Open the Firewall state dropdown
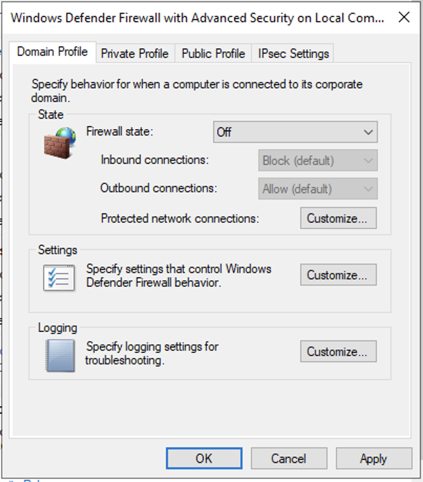 [x=295, y=132]
